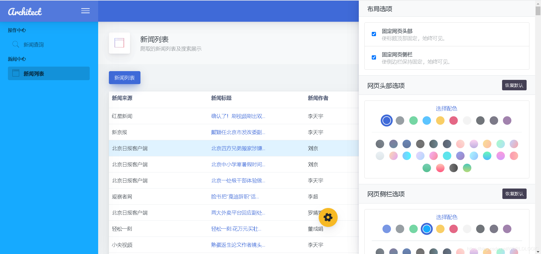Open the 脸书把莫迪辞职 article link
This screenshot has width=541, height=254.
click(235, 196)
